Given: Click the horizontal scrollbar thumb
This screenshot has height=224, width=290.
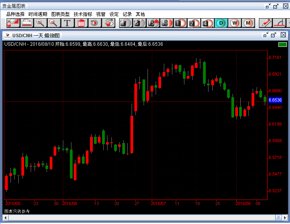Looking at the screenshot, I should tap(278, 217).
